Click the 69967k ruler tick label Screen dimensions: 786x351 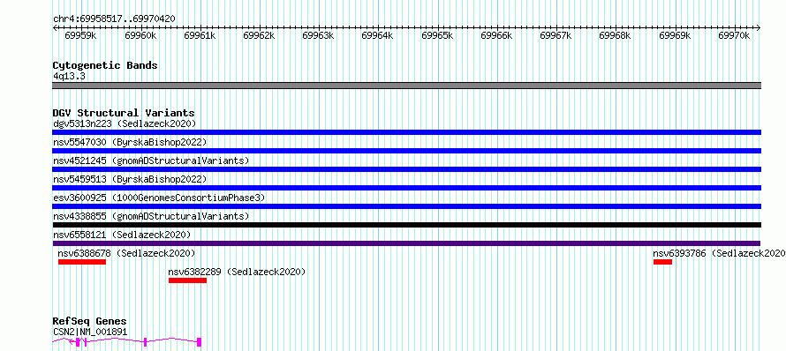pos(555,35)
